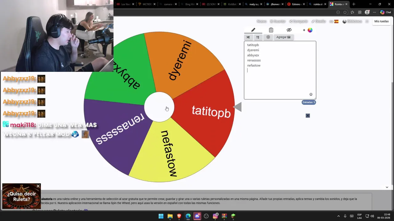Sort entries with the up-down arrows button
This screenshot has width=394, height=221.
coord(258,37)
